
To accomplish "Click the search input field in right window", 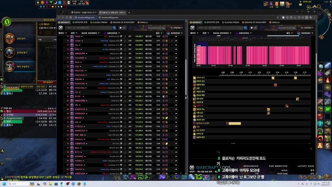I will tap(222, 28).
